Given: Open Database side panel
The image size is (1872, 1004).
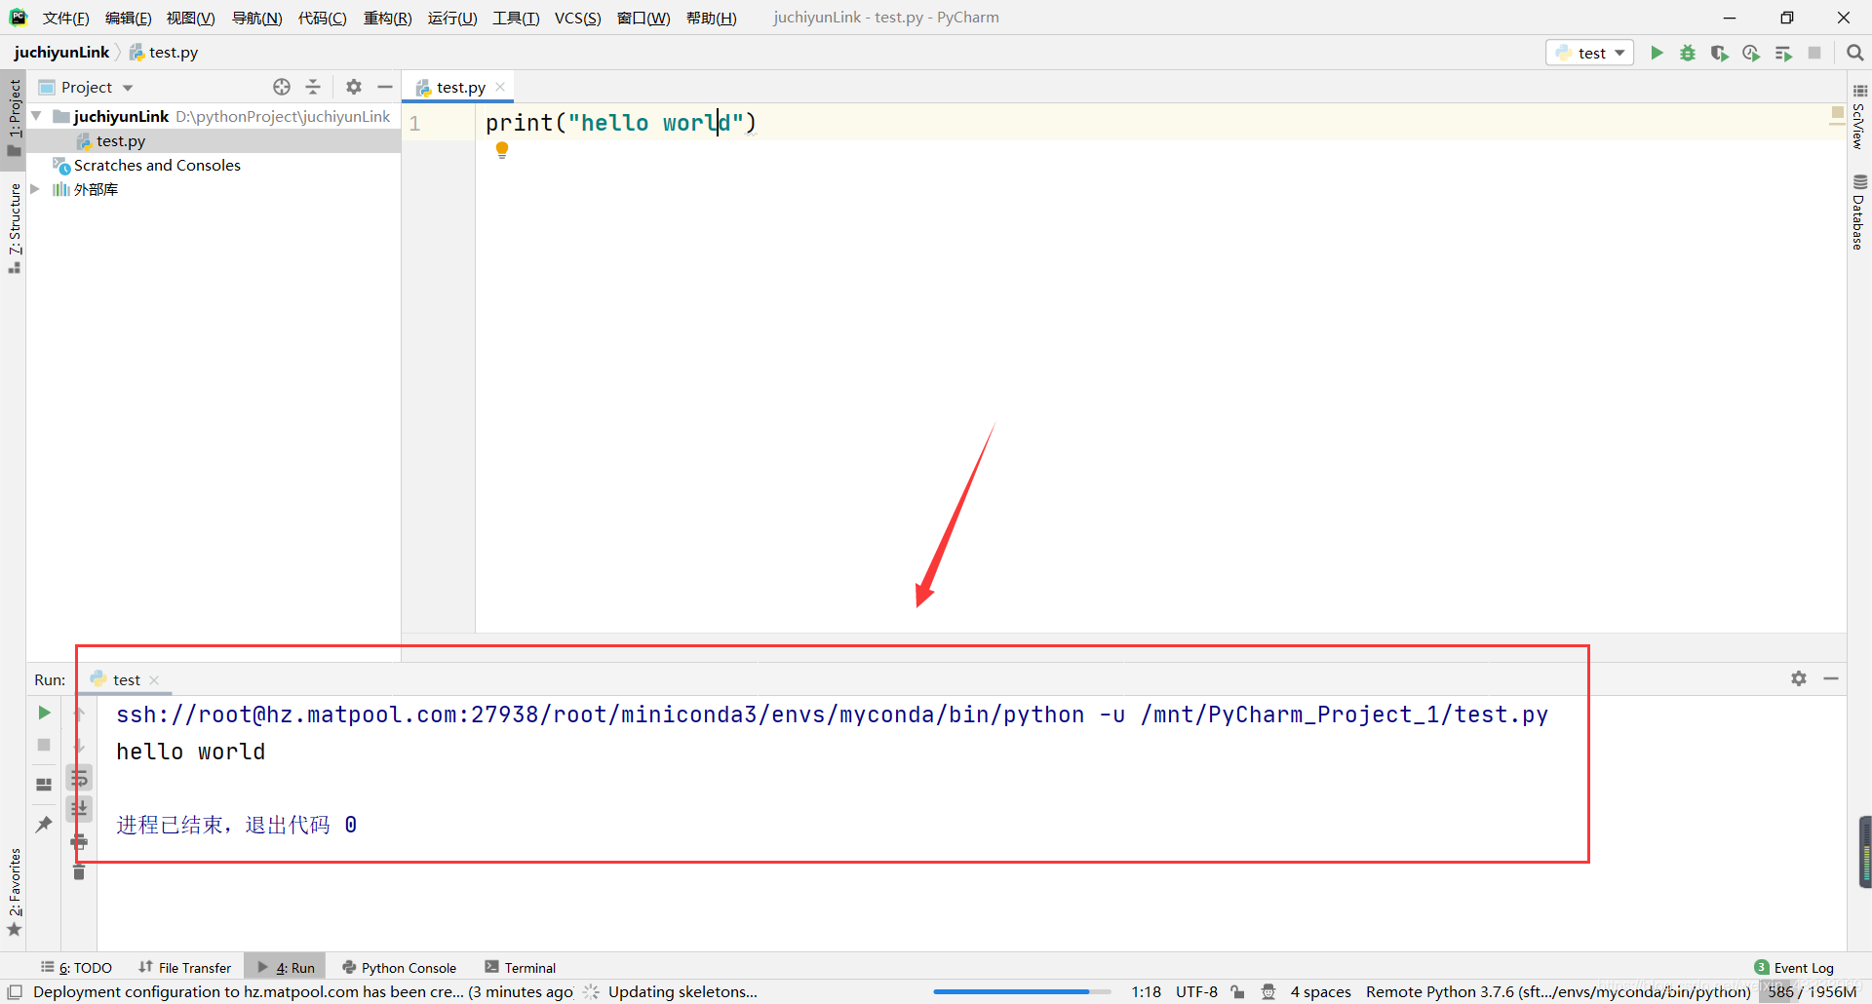Looking at the screenshot, I should [1859, 212].
